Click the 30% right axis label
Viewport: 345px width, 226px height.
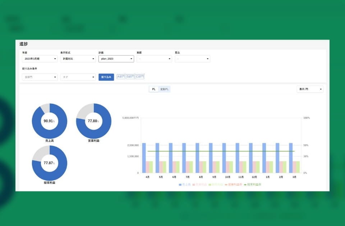306,157
